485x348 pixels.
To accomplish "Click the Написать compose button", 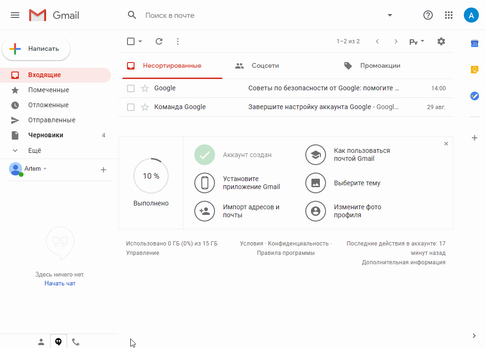I will click(x=36, y=49).
